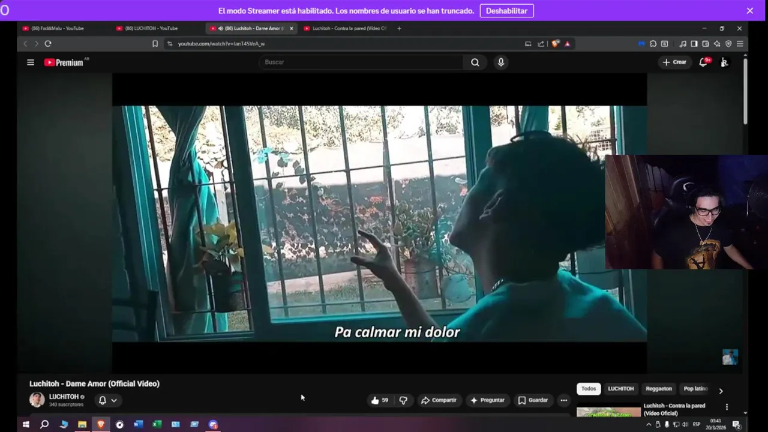Screen dimensions: 768x432
Task: Click the LUCHITOH channel avatar
Action: tap(37, 400)
